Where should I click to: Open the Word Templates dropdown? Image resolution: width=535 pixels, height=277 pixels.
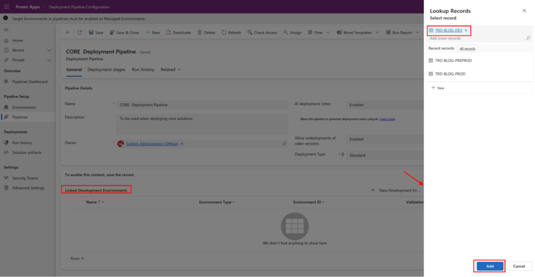[377, 32]
